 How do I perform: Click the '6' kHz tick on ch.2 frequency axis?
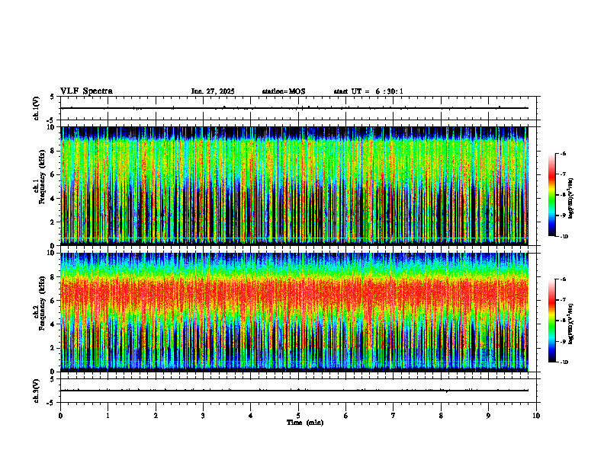coord(53,301)
